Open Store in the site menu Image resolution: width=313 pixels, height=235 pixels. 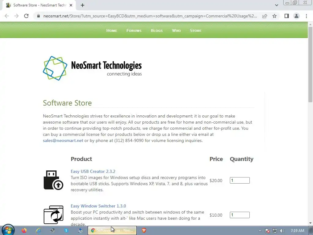(x=196, y=31)
